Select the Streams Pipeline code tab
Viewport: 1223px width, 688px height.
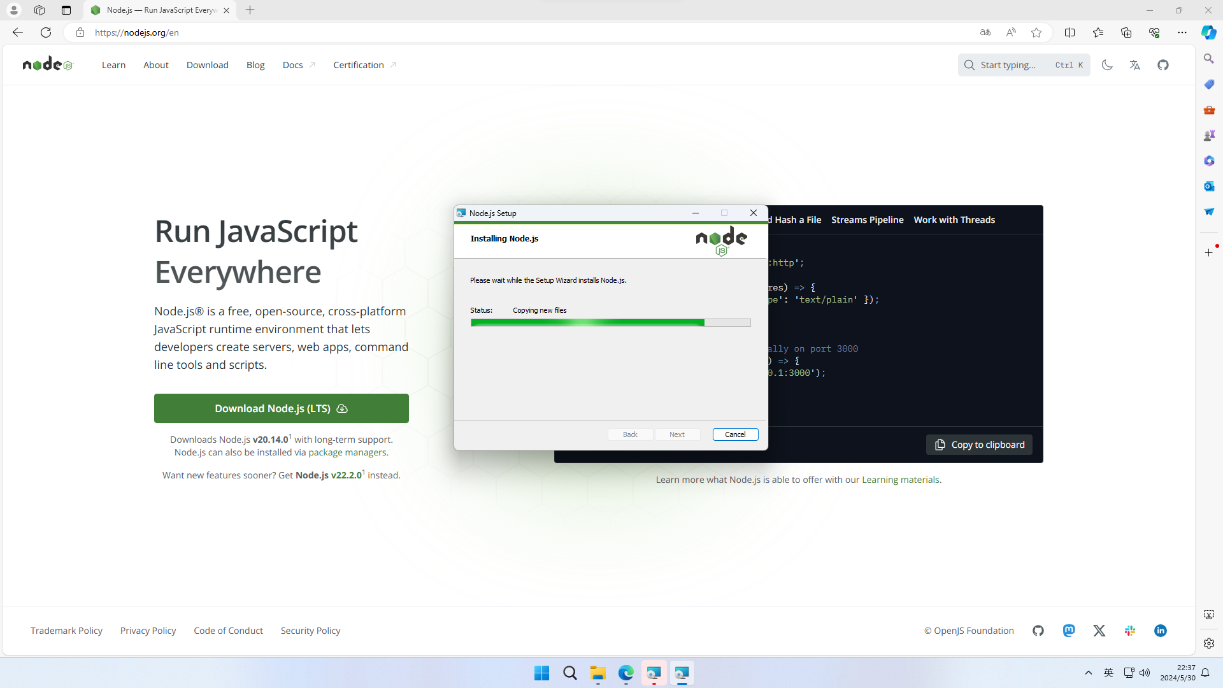[x=867, y=220]
